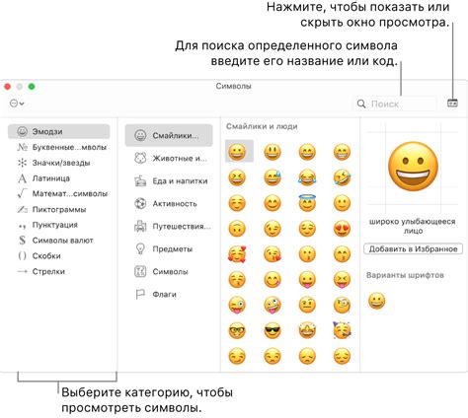Pick the face with tears of joy emoji
The image size is (468, 418).
click(x=307, y=177)
